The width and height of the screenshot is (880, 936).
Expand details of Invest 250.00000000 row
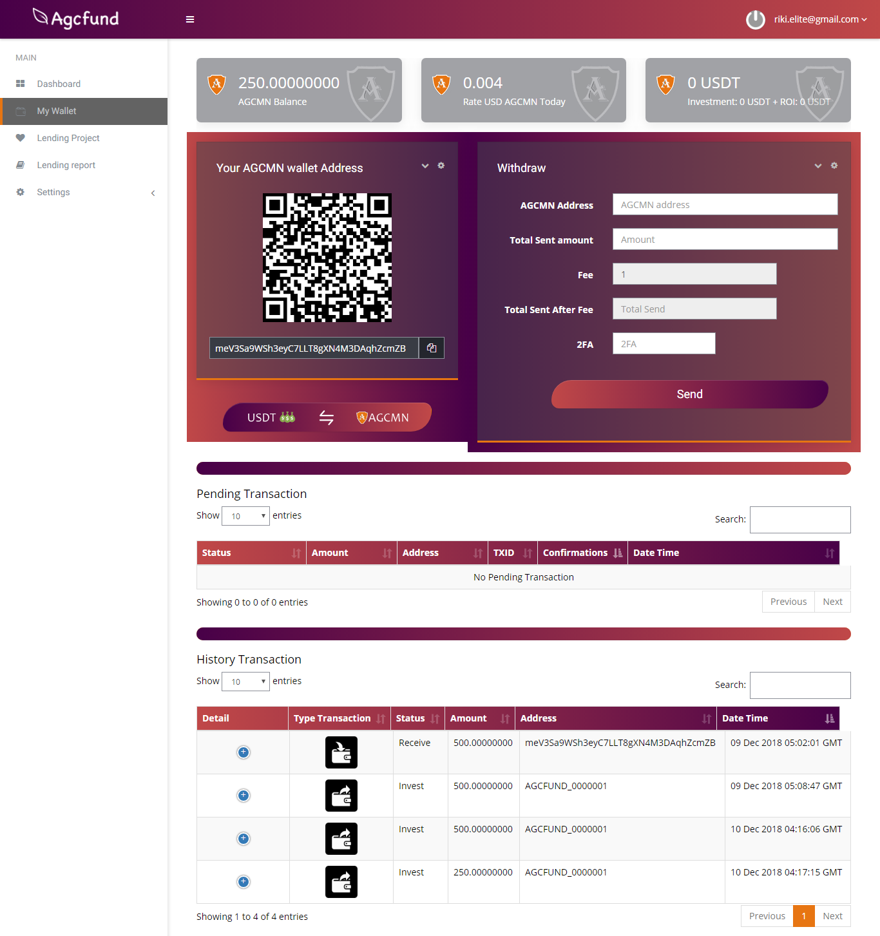(x=244, y=882)
